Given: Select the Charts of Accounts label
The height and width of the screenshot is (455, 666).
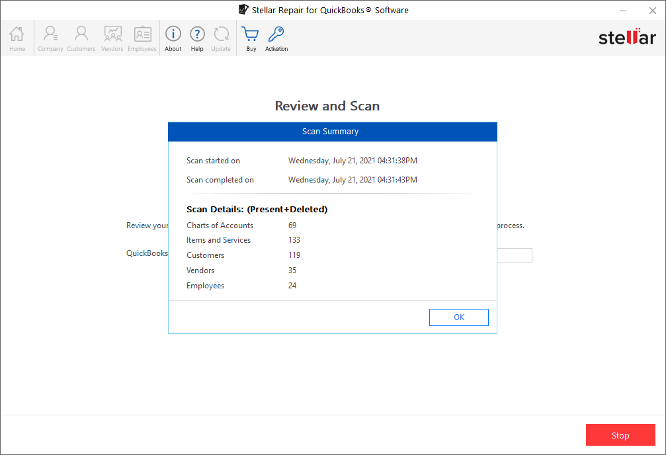Looking at the screenshot, I should 220,226.
